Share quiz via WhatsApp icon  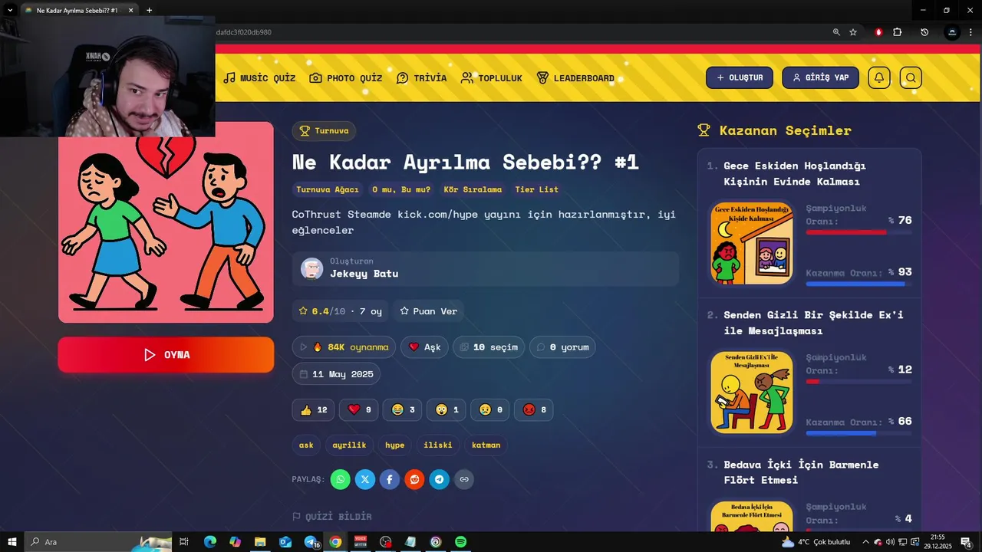point(341,480)
